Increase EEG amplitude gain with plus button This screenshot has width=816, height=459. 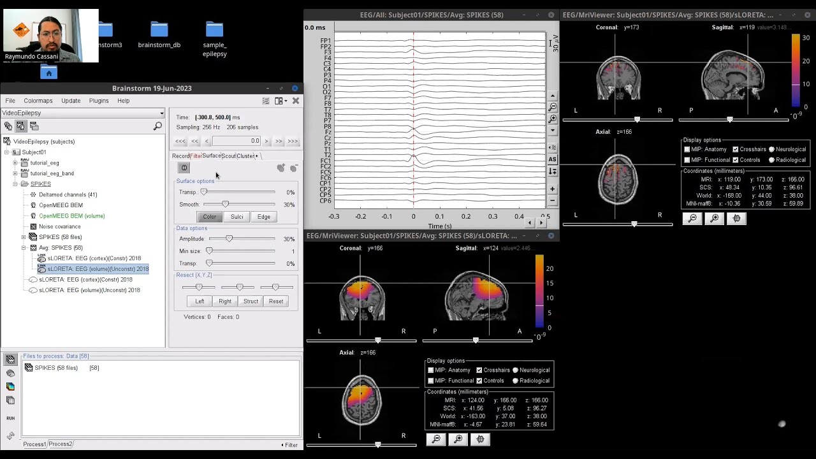pyautogui.click(x=552, y=189)
